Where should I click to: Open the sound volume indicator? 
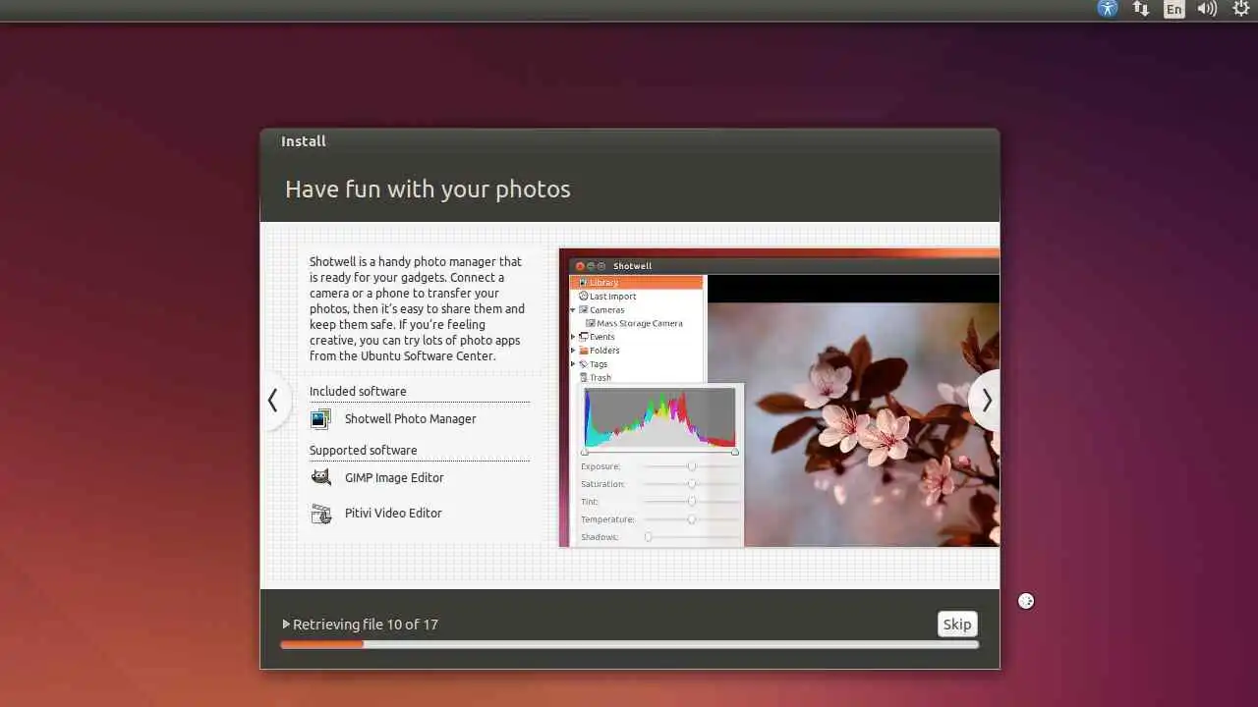[x=1207, y=9]
